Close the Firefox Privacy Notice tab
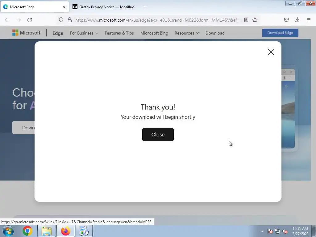 (133, 7)
